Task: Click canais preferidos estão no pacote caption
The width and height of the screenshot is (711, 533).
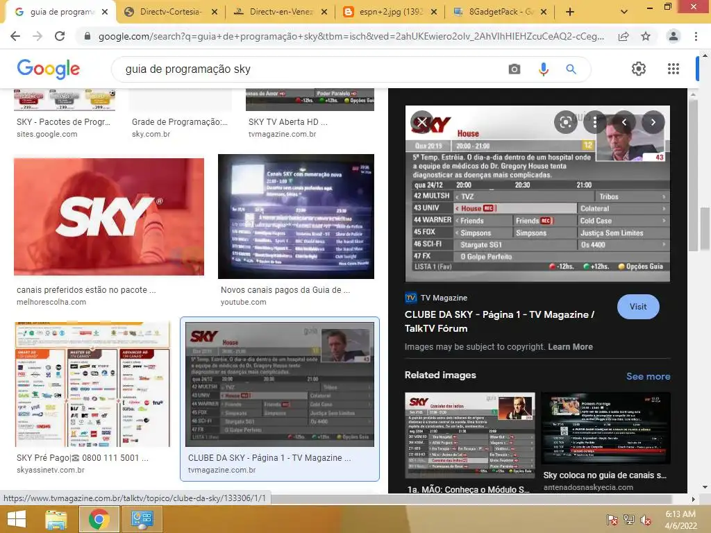Action: pyautogui.click(x=86, y=290)
